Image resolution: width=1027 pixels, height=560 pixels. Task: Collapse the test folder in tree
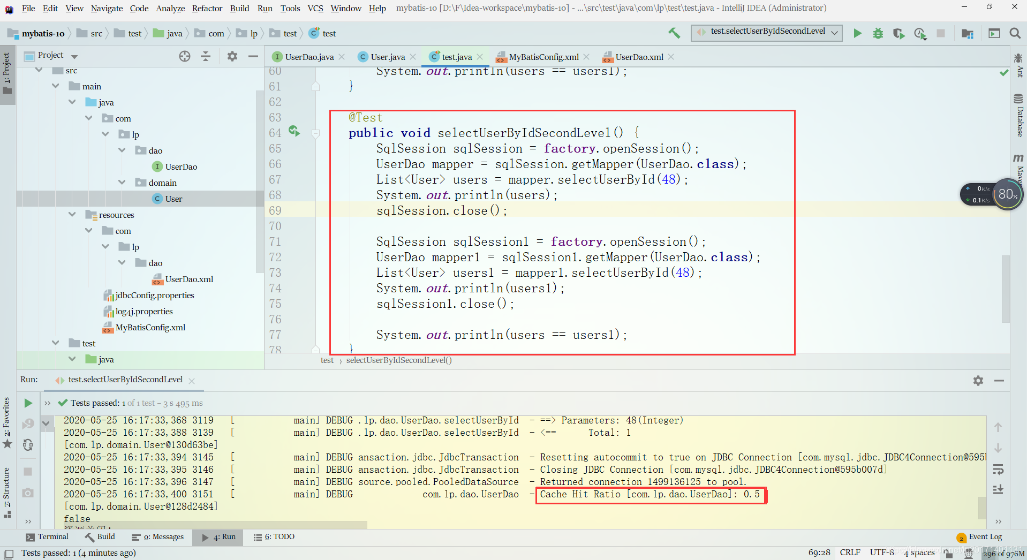(x=56, y=343)
